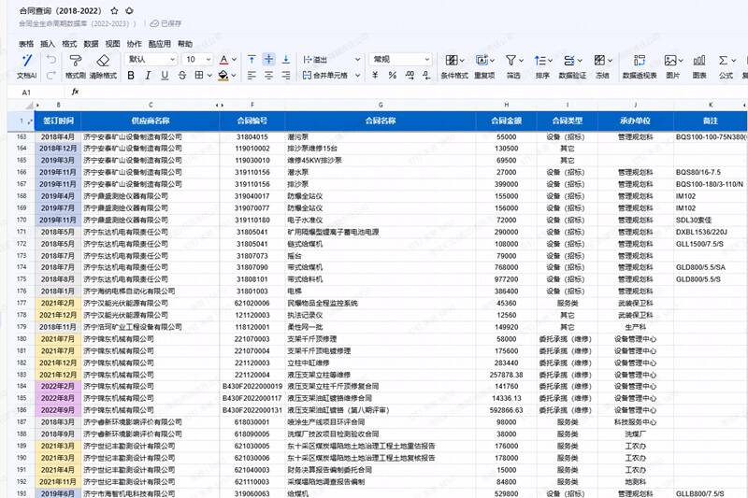Insert a chart with 图表 icon
Image resolution: width=748 pixels, height=498 pixels.
pyautogui.click(x=699, y=60)
